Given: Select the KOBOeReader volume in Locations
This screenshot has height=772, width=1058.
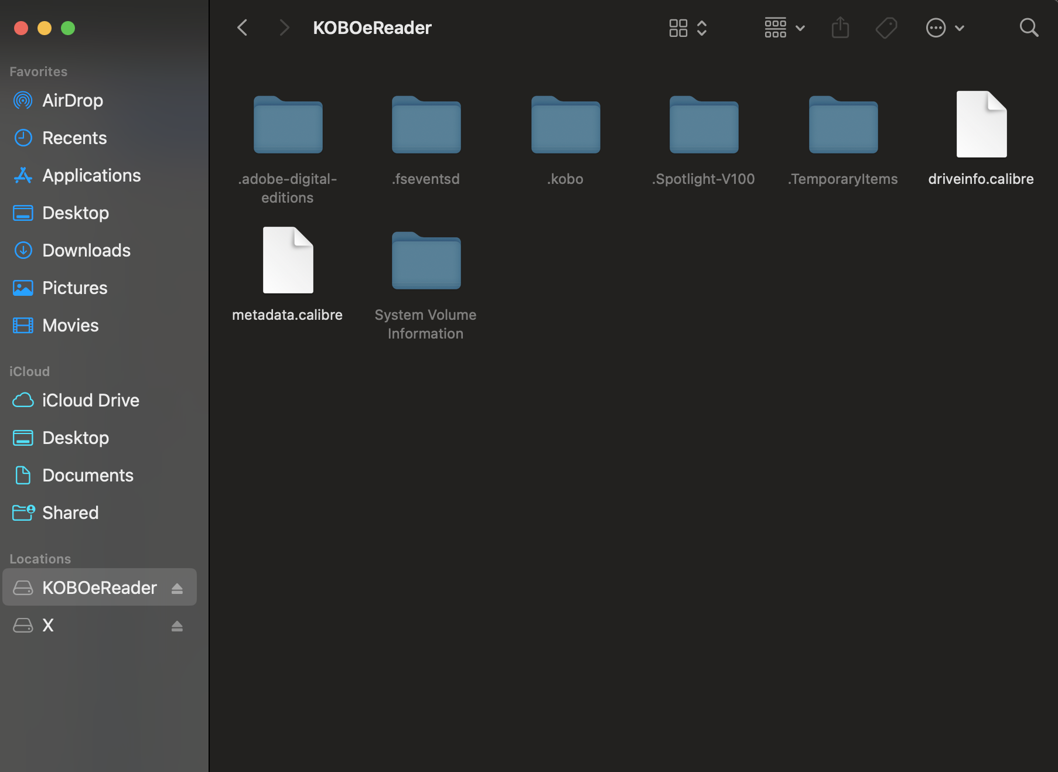Looking at the screenshot, I should click(100, 587).
